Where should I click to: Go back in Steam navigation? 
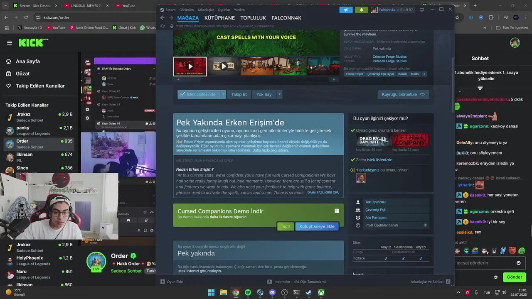pyautogui.click(x=163, y=18)
